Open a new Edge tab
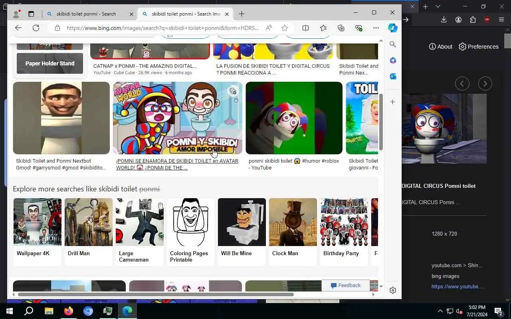511x319 pixels. pyautogui.click(x=242, y=14)
